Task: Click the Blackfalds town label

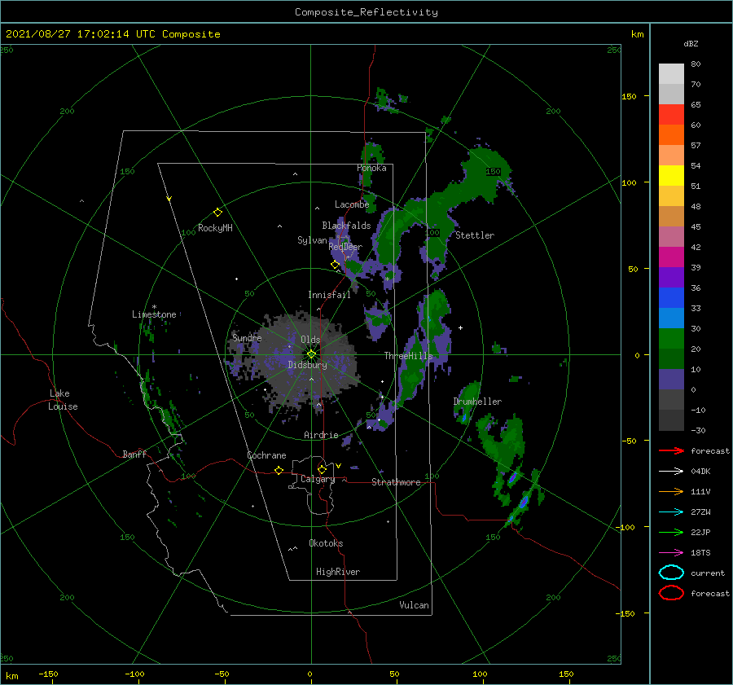Action: pos(346,226)
